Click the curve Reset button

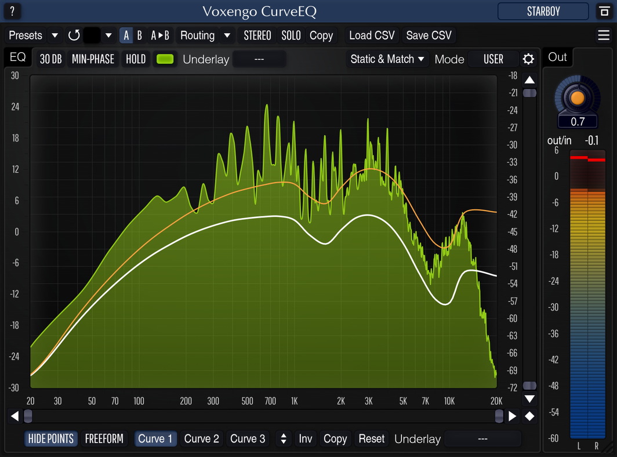click(372, 438)
